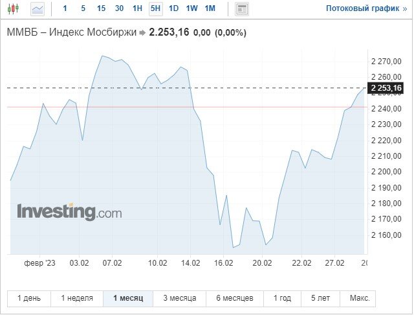Switch to 1D interval
The width and height of the screenshot is (414, 315).
[x=174, y=8]
